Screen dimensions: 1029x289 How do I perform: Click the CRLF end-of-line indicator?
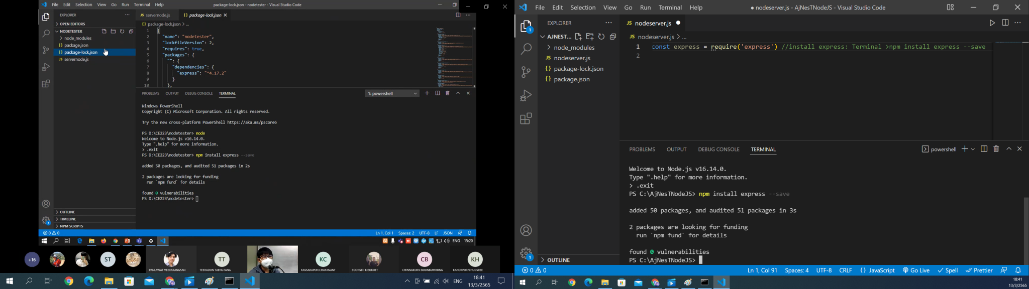coord(846,270)
